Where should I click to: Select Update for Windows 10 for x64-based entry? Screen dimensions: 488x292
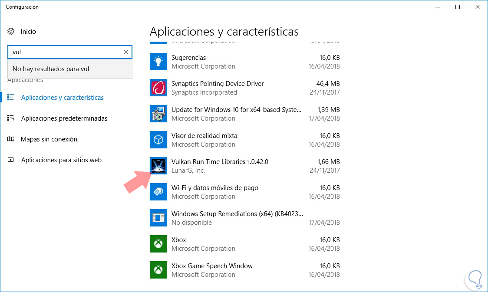[236, 110]
